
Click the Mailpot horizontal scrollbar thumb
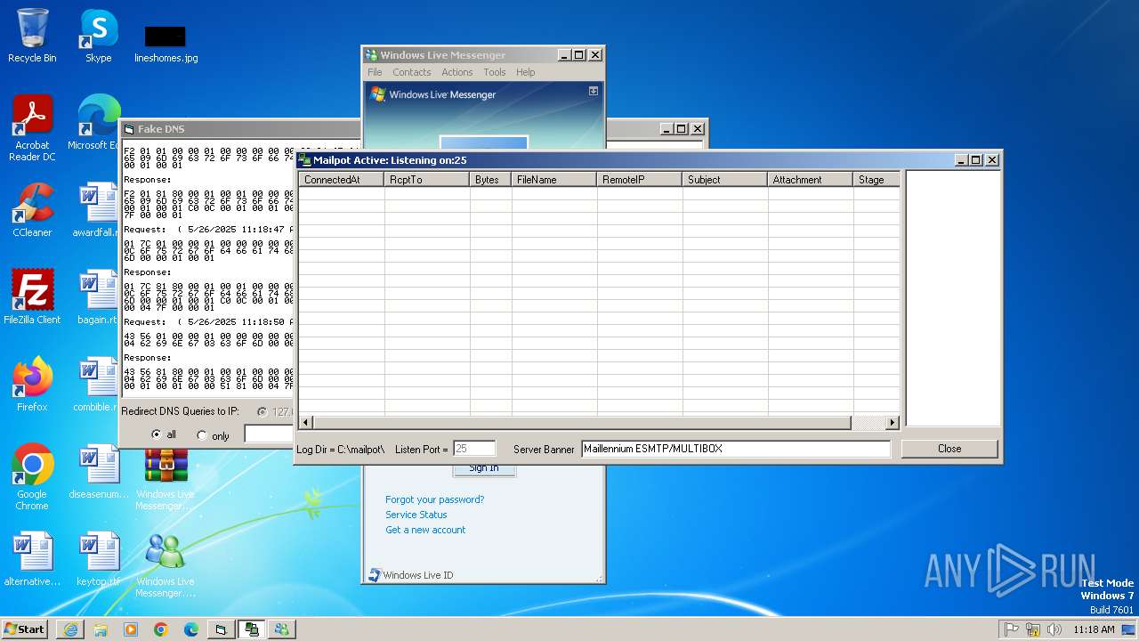(582, 423)
